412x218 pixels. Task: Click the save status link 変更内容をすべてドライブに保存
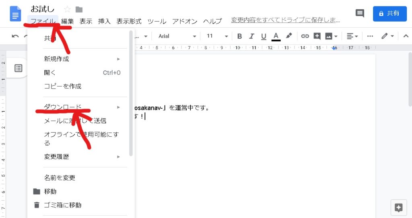click(285, 20)
